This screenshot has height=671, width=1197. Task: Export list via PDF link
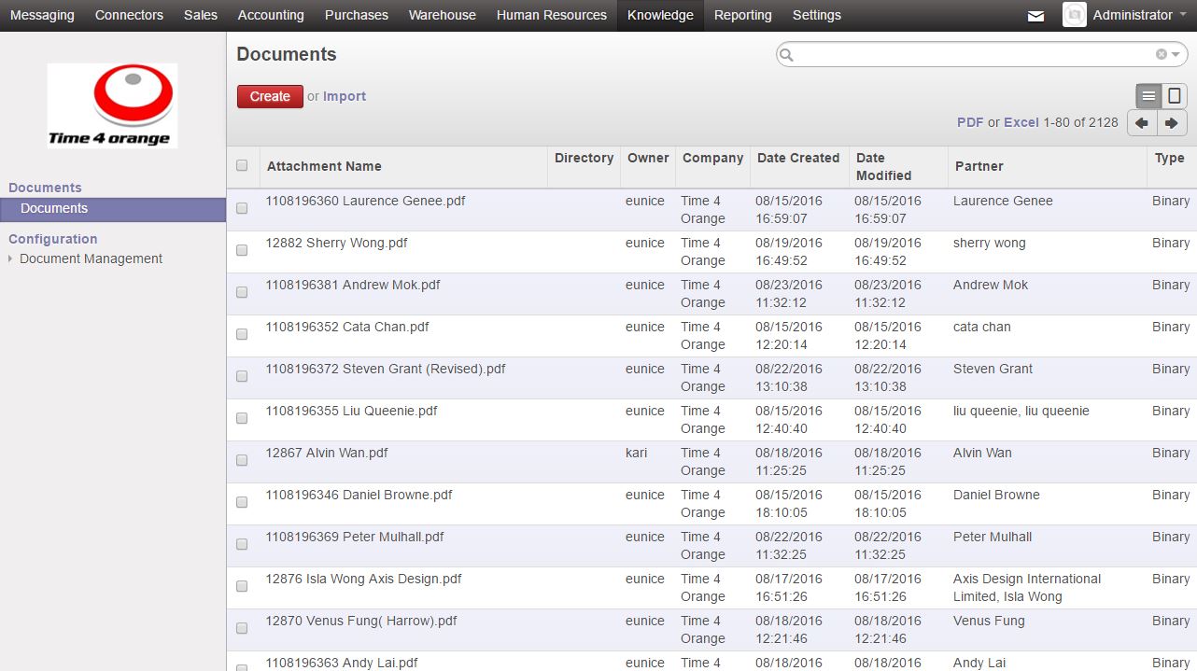[x=970, y=122]
